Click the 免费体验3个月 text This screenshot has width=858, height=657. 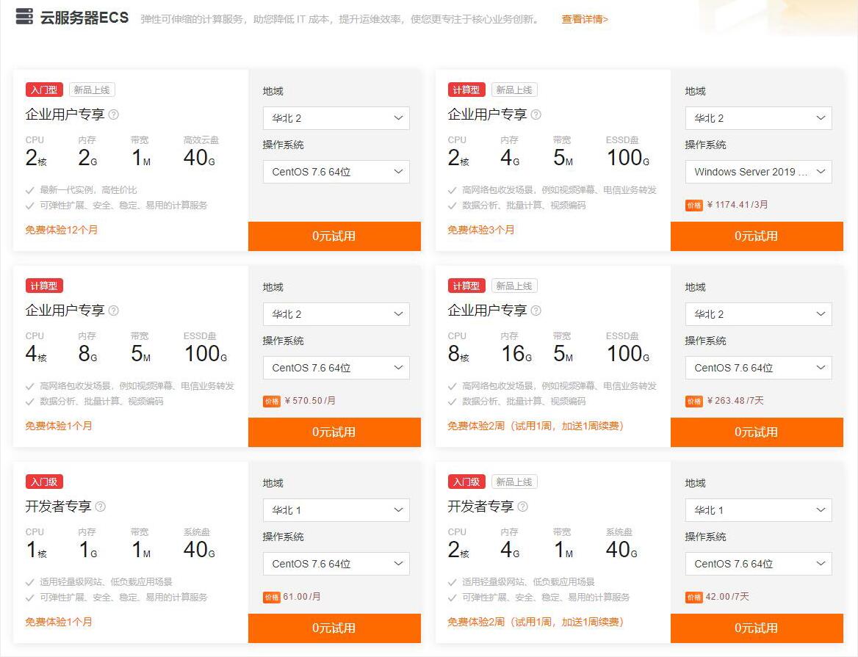(x=481, y=230)
